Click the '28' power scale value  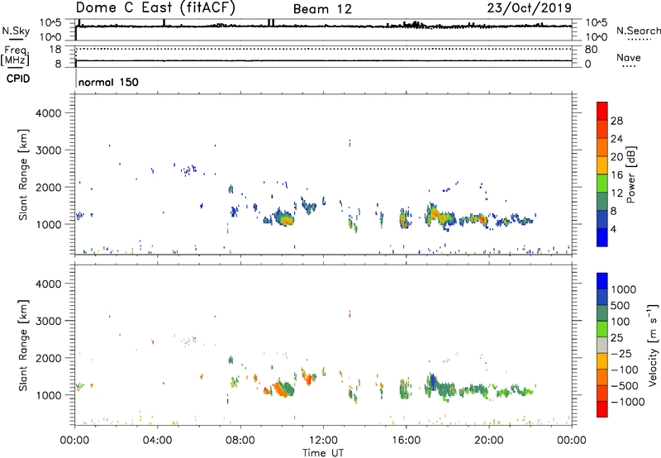(616, 121)
